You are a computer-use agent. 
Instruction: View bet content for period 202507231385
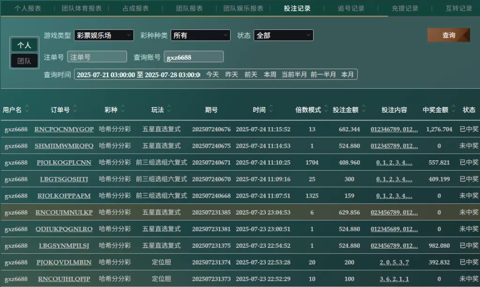coord(394,213)
